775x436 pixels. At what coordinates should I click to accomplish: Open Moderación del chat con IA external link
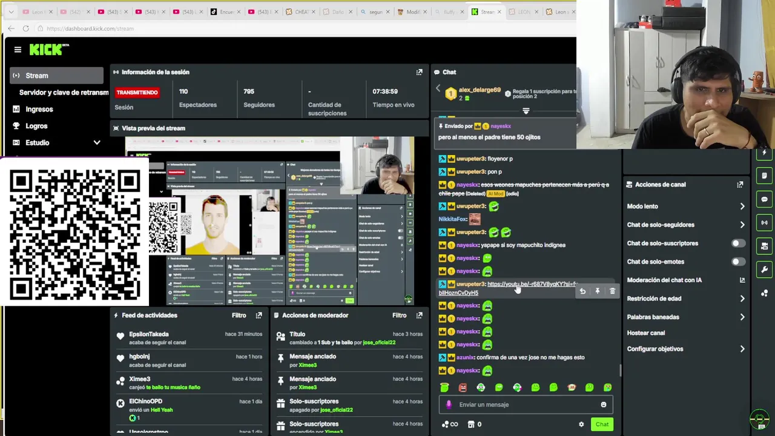742,280
